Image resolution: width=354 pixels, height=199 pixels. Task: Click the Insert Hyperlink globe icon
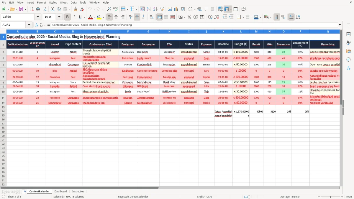click(199, 9)
